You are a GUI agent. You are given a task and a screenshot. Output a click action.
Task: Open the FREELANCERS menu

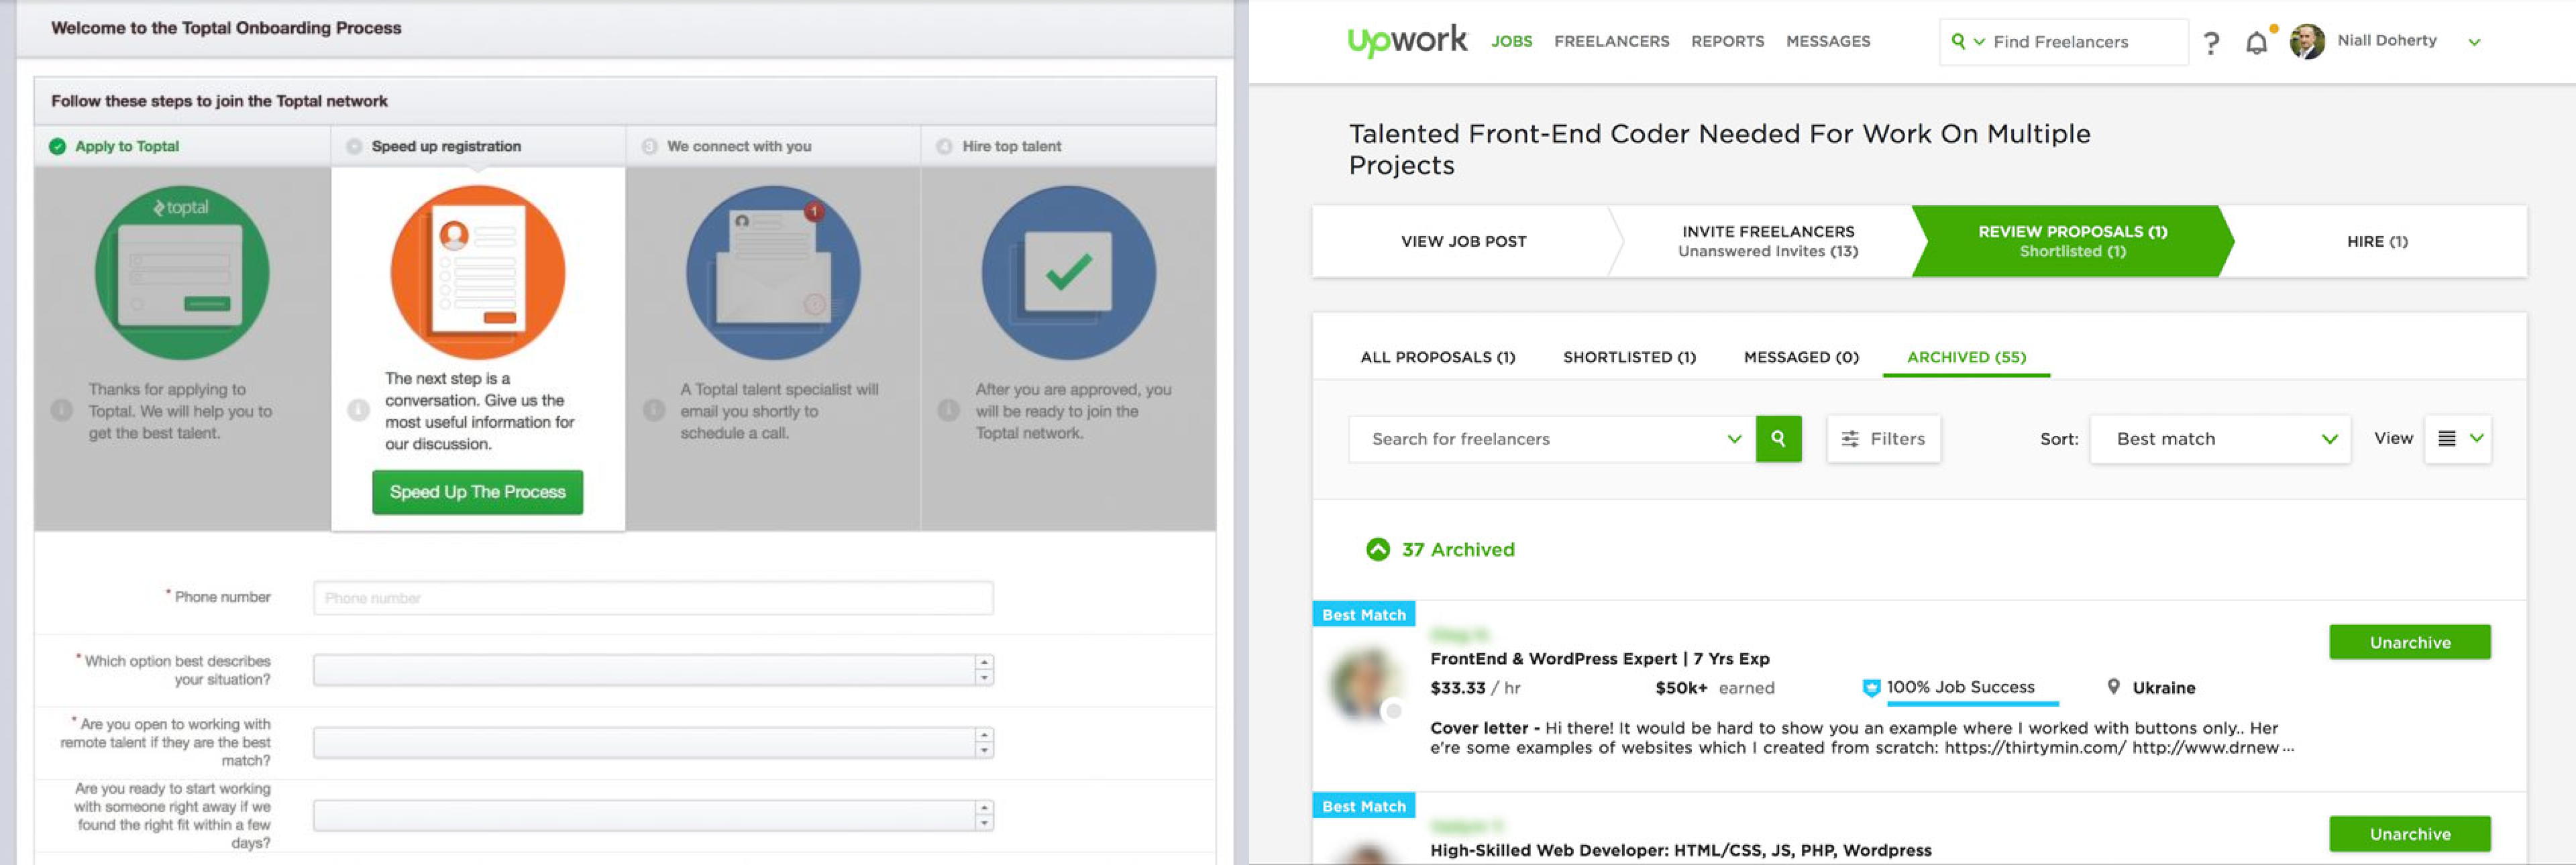pyautogui.click(x=1611, y=41)
